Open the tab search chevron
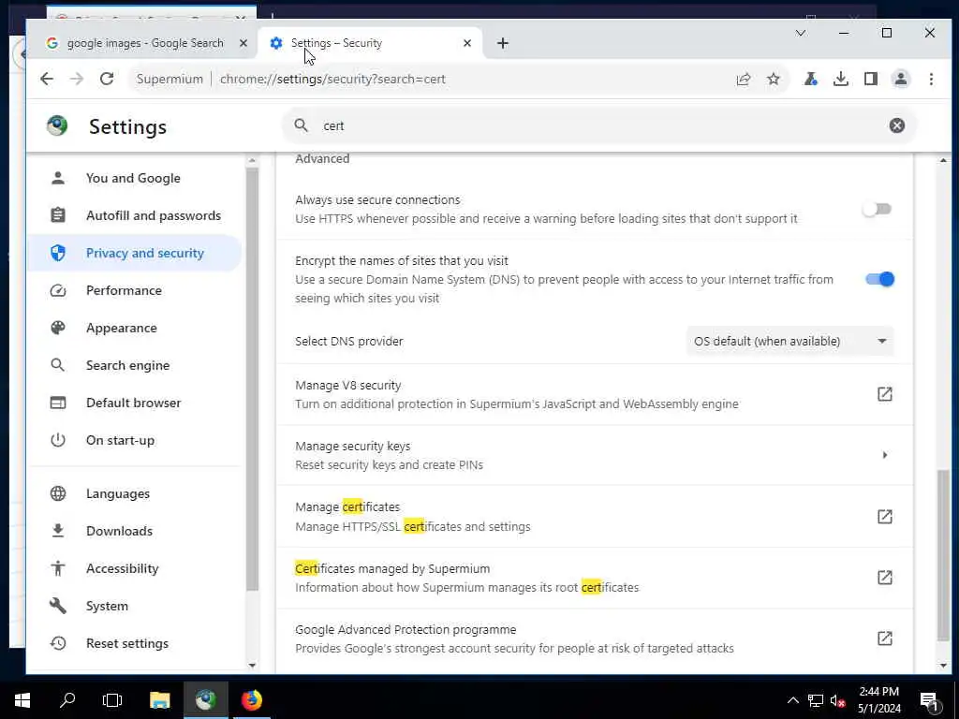The image size is (959, 719). click(801, 33)
